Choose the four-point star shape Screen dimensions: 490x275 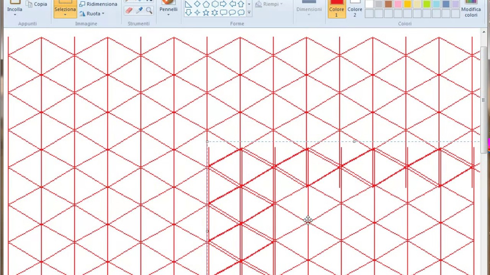[x=197, y=13]
